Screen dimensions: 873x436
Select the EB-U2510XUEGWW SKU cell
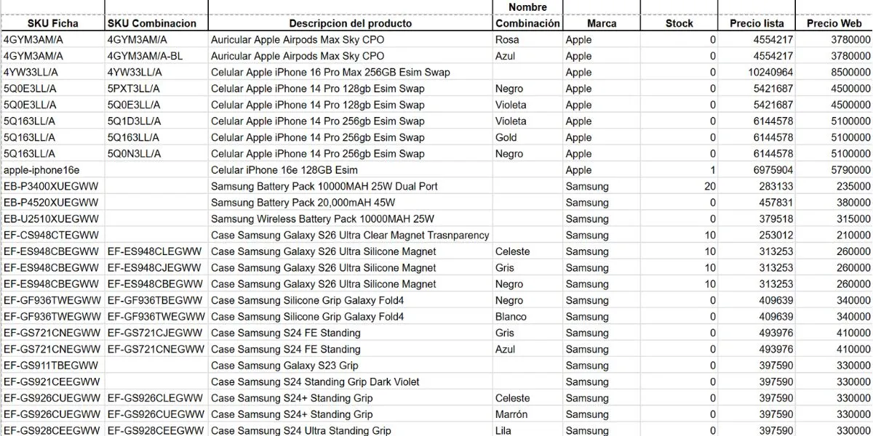(52, 219)
